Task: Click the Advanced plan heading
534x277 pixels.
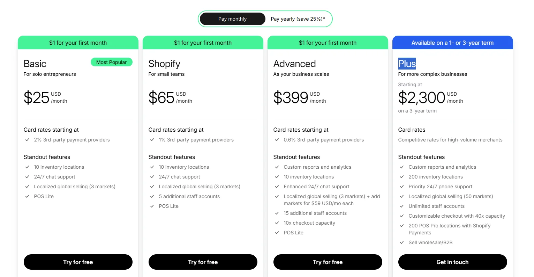Action: point(294,64)
